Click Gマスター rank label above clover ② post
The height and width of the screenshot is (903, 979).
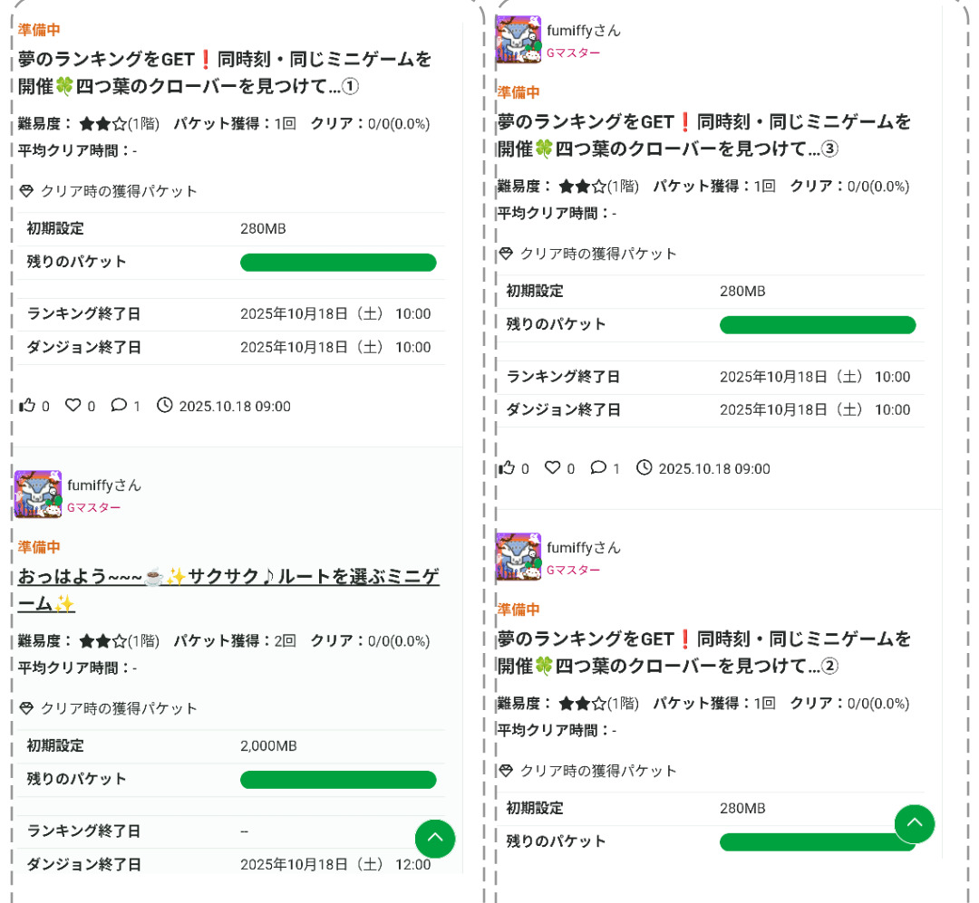573,570
